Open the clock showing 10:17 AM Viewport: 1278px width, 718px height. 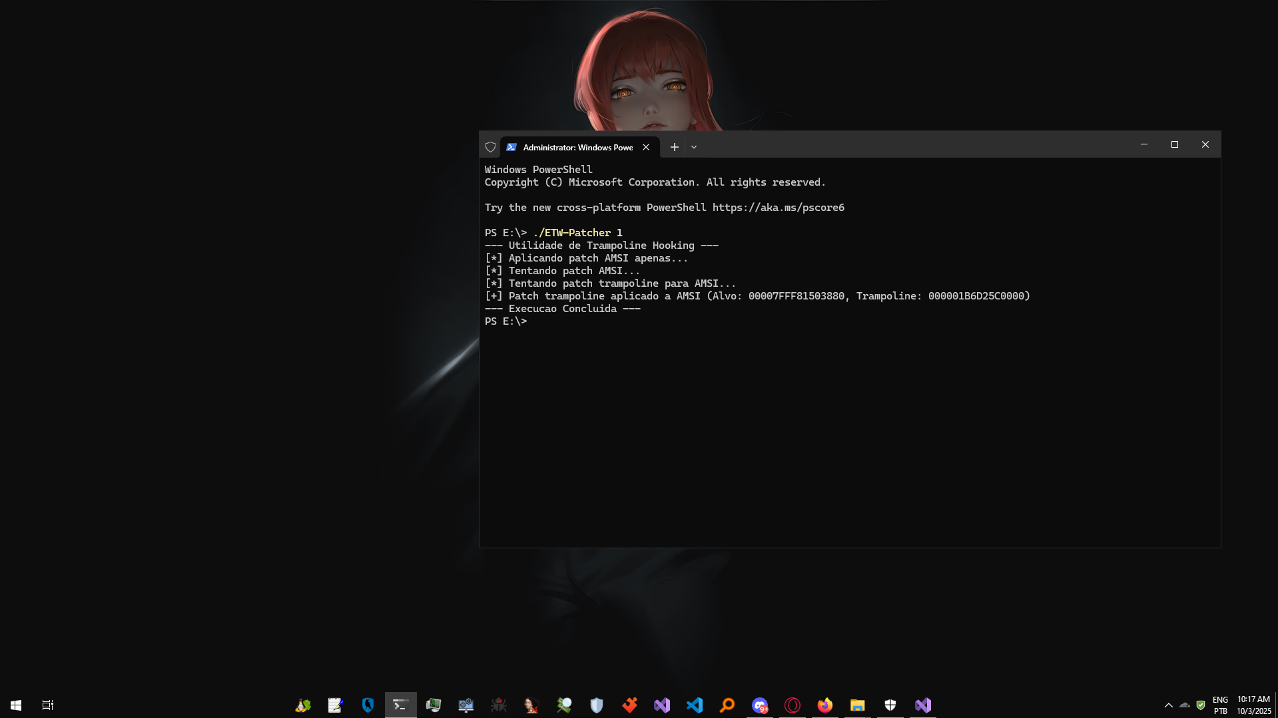(1254, 705)
